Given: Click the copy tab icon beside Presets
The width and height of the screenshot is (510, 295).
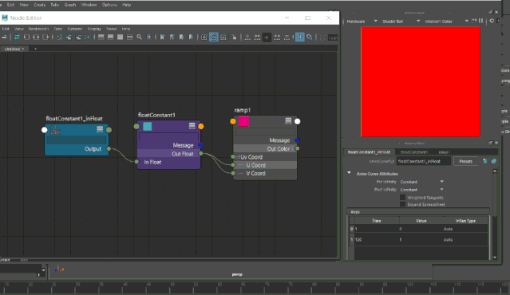Looking at the screenshot, I should click(x=494, y=161).
